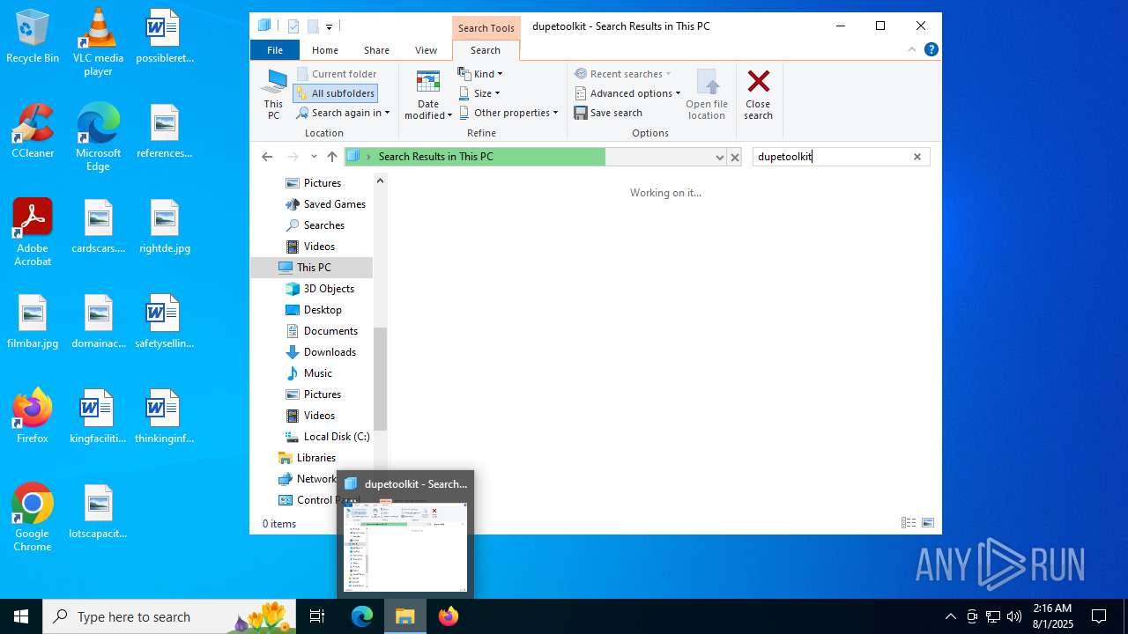Open Microsoft Edge desktop shortcut
Viewport: 1128px width, 634px height.
pyautogui.click(x=98, y=137)
